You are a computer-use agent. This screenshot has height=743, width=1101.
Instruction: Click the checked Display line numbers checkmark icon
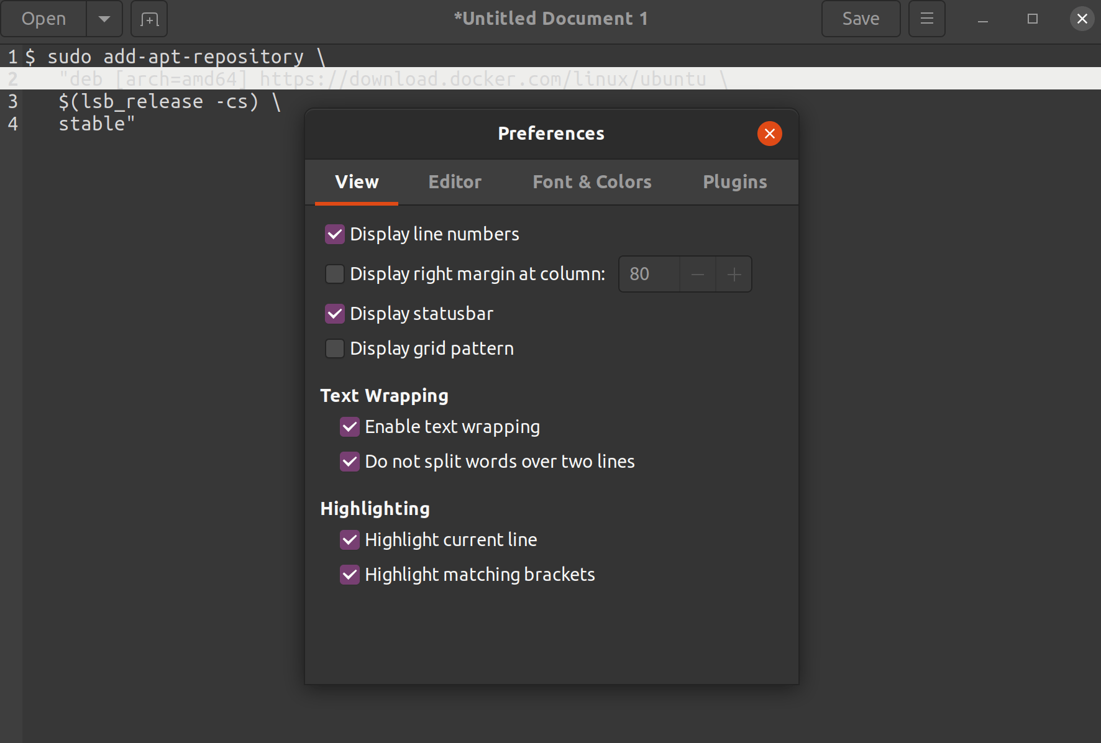point(335,234)
